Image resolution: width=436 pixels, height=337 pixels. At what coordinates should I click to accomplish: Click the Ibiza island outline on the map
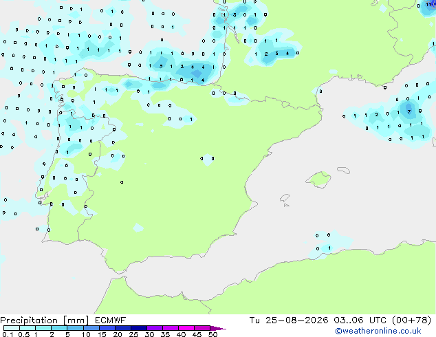(285, 198)
